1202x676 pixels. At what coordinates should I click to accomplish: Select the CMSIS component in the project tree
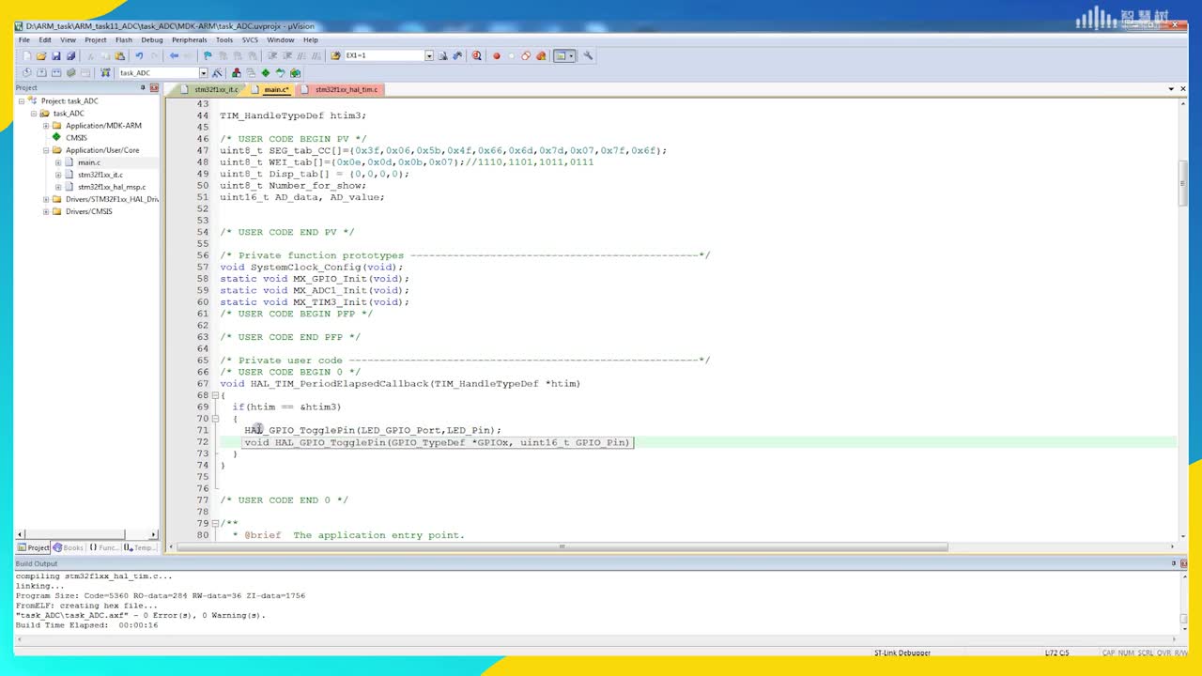(76, 137)
